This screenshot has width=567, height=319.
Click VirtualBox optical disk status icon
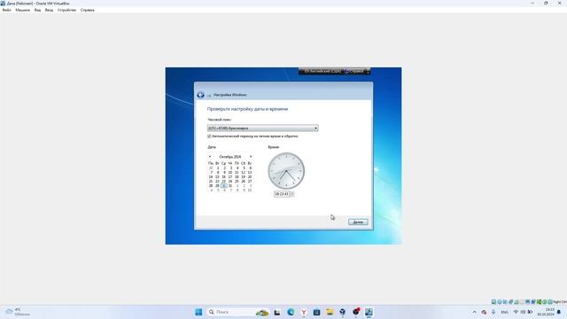tap(500, 301)
